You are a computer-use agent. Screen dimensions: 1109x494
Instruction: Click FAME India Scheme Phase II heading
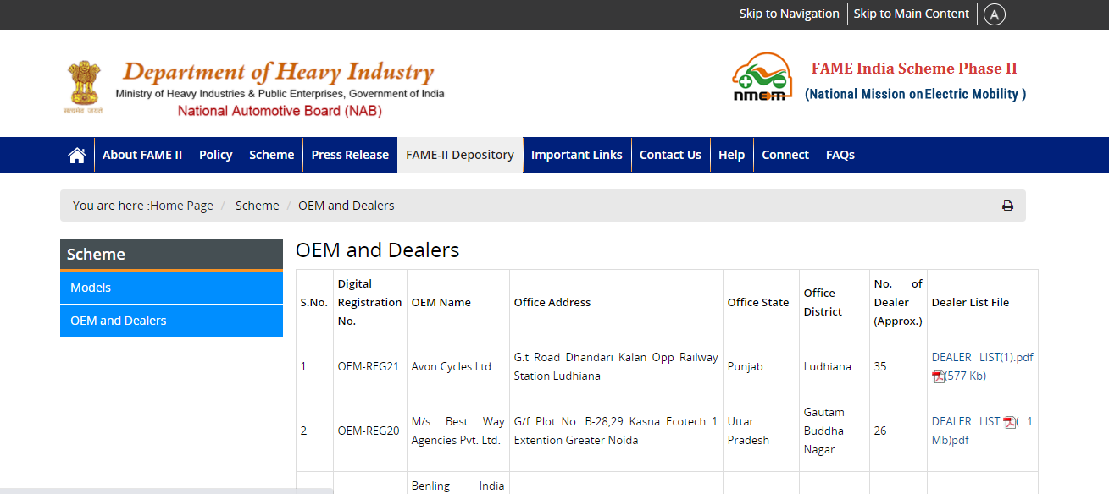click(914, 69)
